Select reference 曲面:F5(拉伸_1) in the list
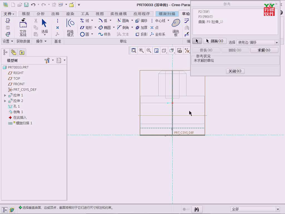The height and width of the screenshot is (214, 285). (x=211, y=22)
